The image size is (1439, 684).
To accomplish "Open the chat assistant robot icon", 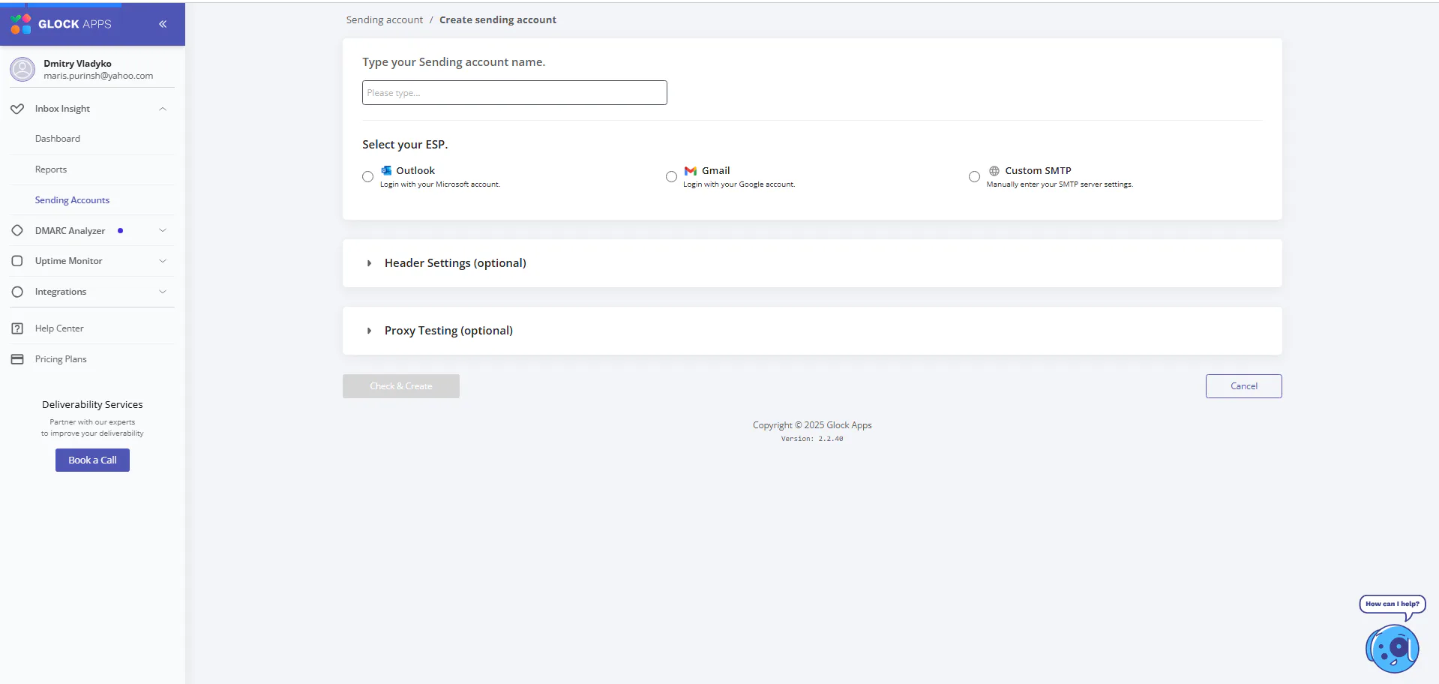I will pos(1393,648).
